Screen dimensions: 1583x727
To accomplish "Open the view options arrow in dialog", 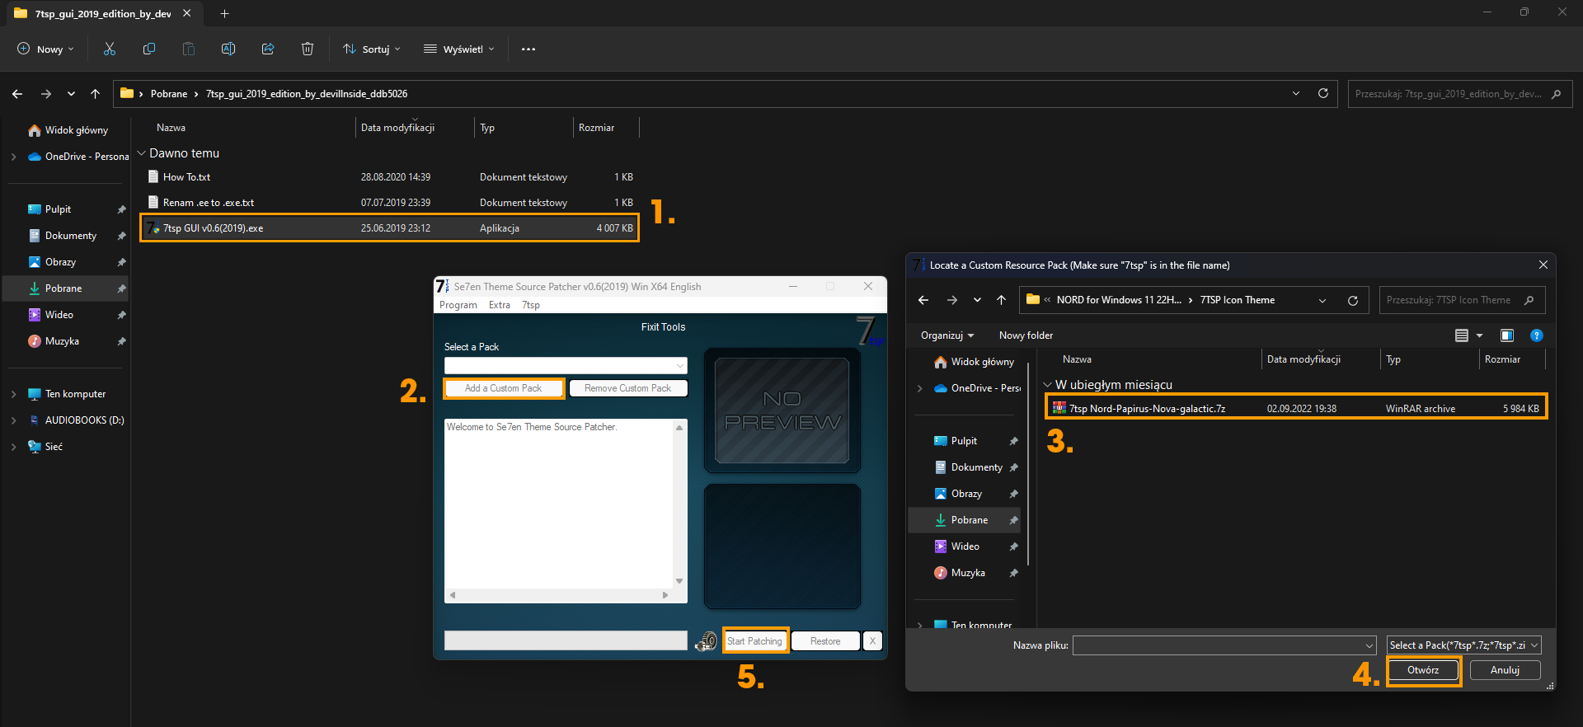I will [x=1479, y=335].
